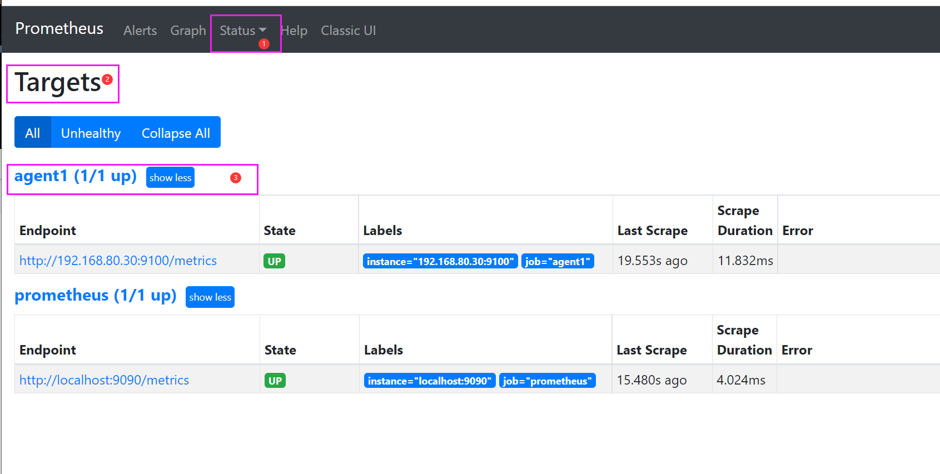This screenshot has height=474, width=940.
Task: Click Scrape Duration header in prometheus table
Action: tap(744, 340)
